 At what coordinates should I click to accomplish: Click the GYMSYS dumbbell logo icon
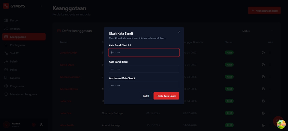tap(6, 6)
